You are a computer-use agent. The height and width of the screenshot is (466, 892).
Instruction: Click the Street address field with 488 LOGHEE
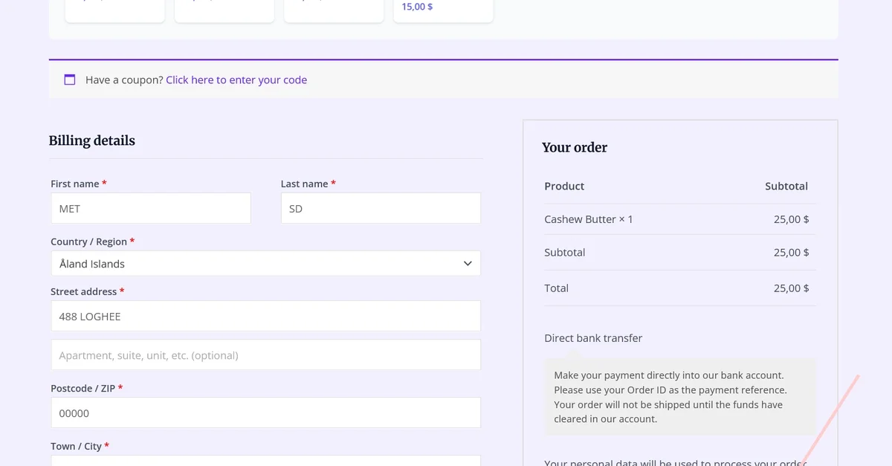click(x=265, y=317)
